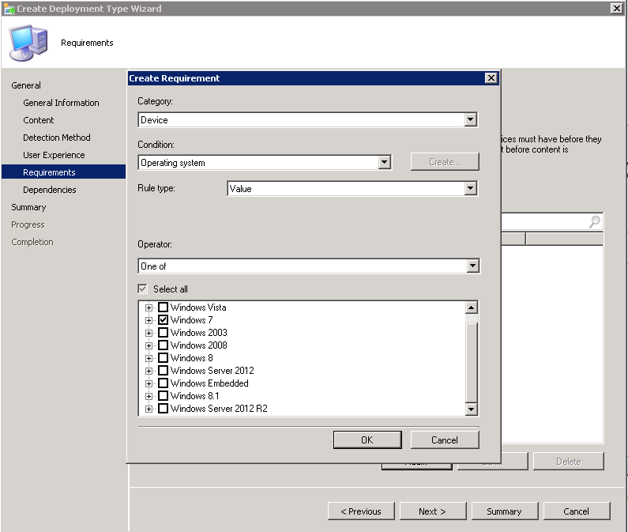
Task: Go to User Experience wizard step
Action: [54, 155]
